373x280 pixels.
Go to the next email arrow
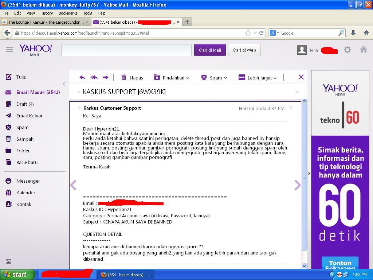click(x=297, y=185)
